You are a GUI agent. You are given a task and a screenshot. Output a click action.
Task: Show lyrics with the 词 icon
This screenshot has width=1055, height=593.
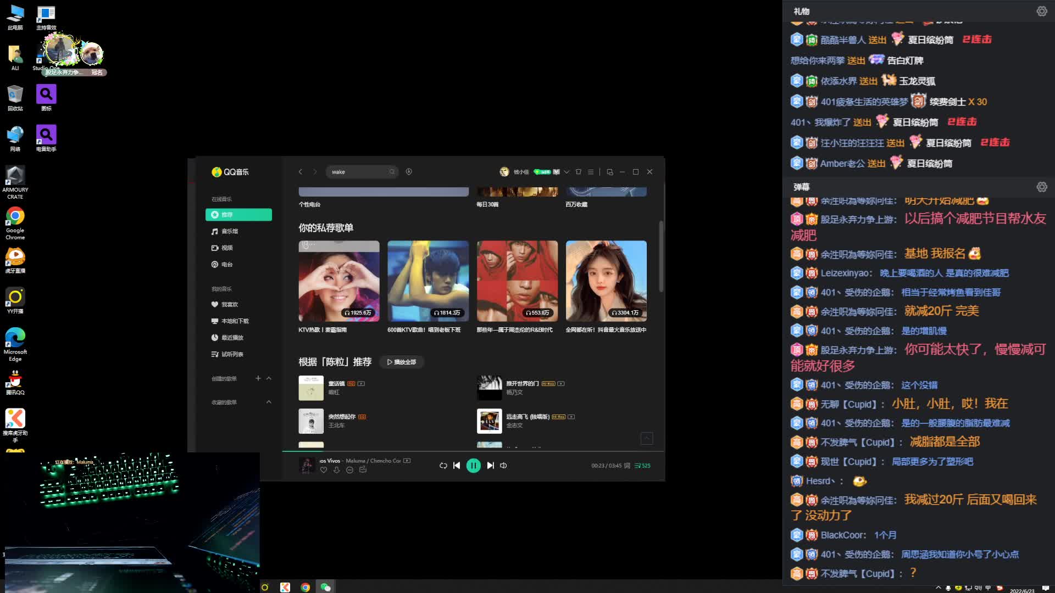click(x=627, y=466)
